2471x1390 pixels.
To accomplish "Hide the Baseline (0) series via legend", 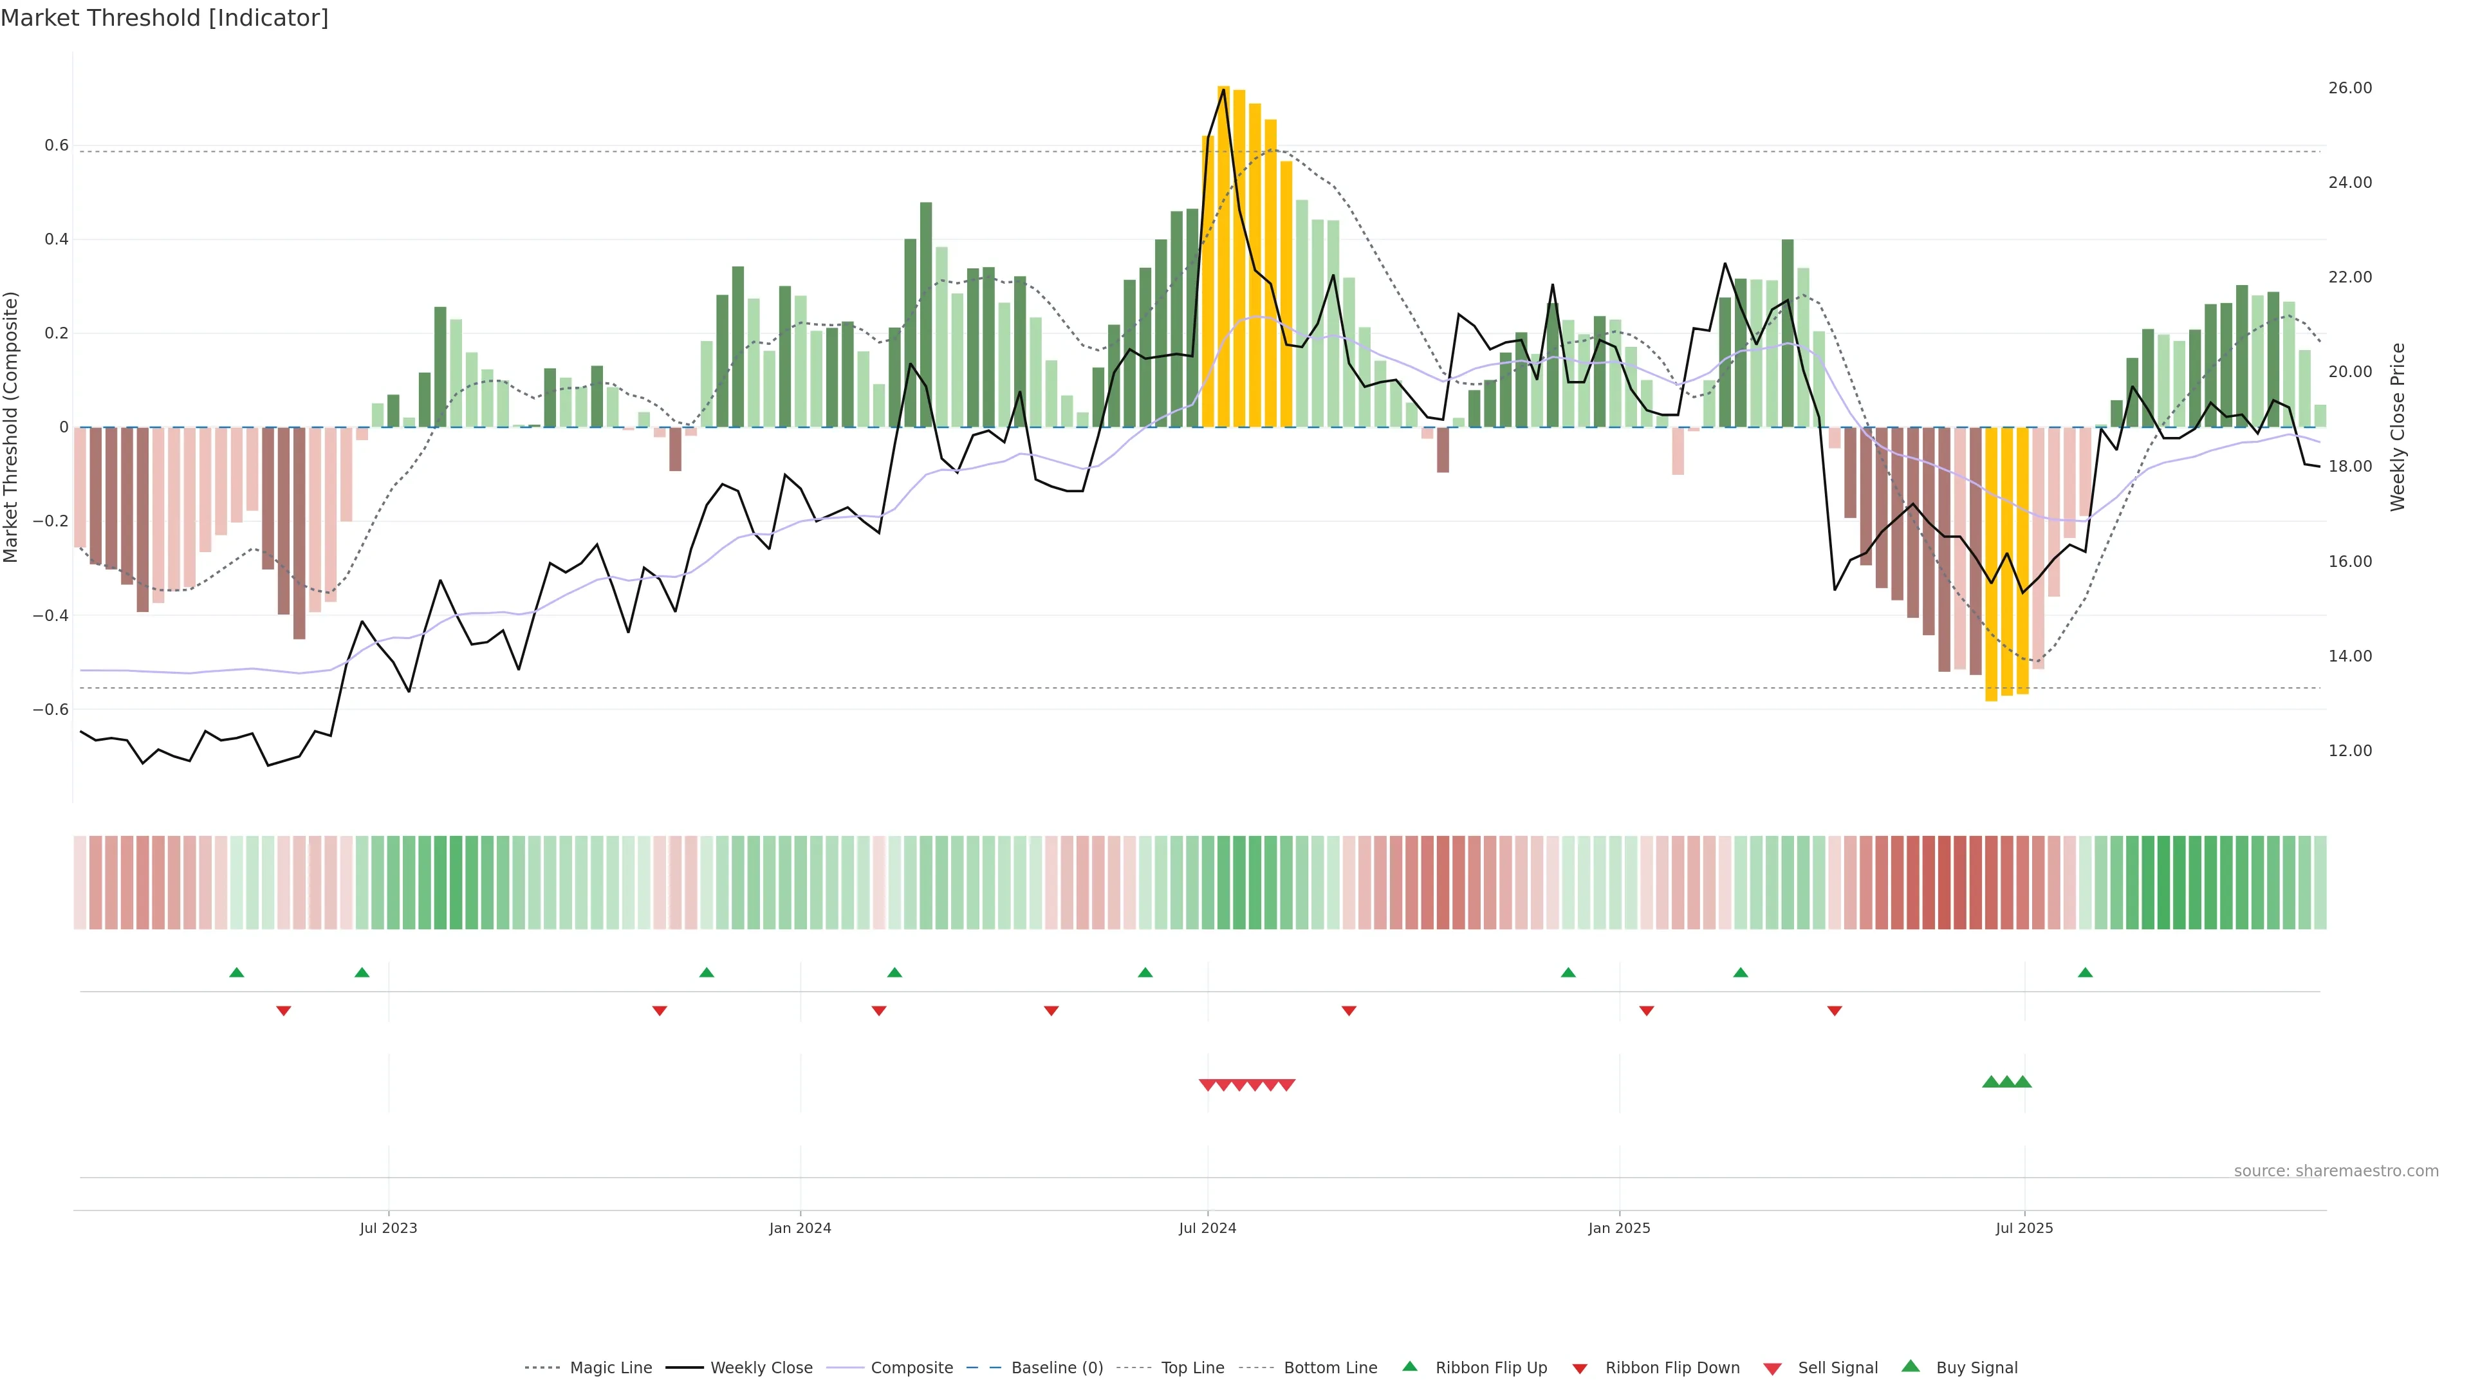I will tap(1056, 1368).
